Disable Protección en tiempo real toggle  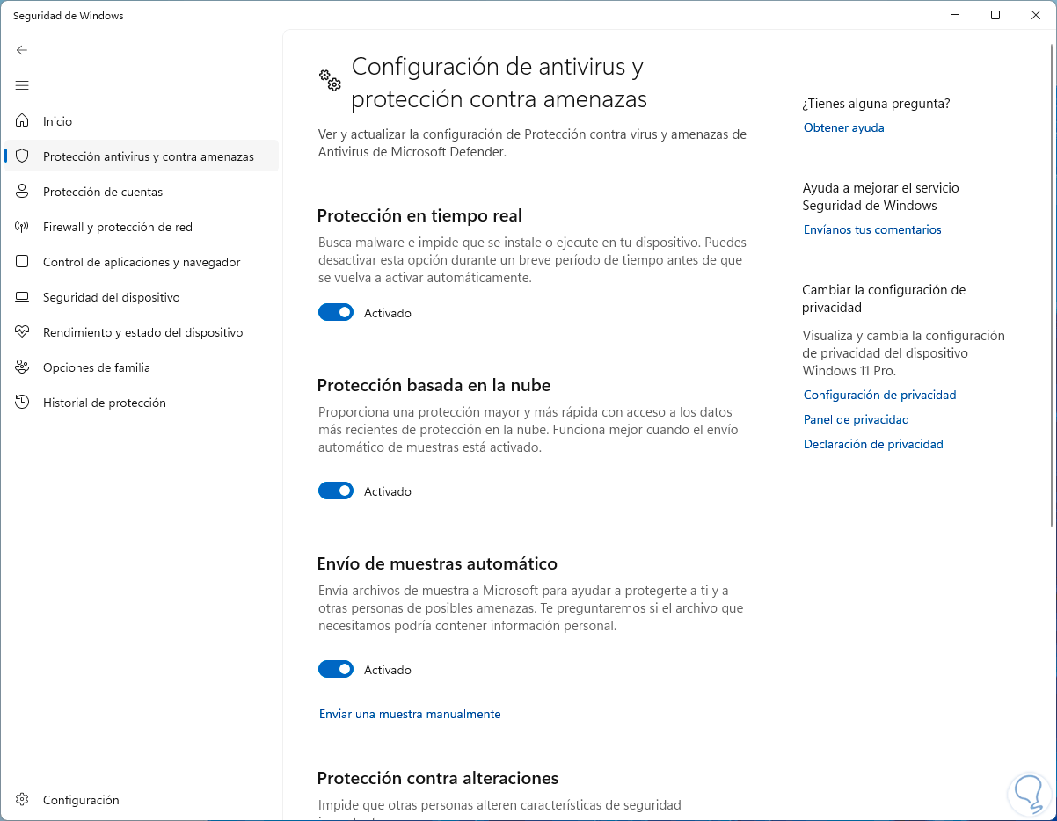(336, 313)
